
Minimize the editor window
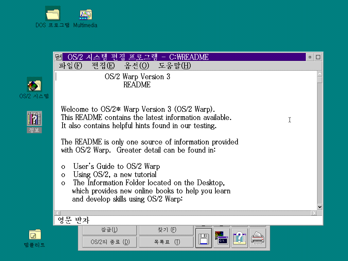[310, 57]
